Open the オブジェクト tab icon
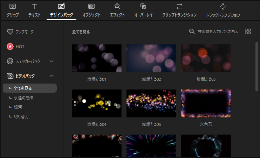 coord(91,6)
